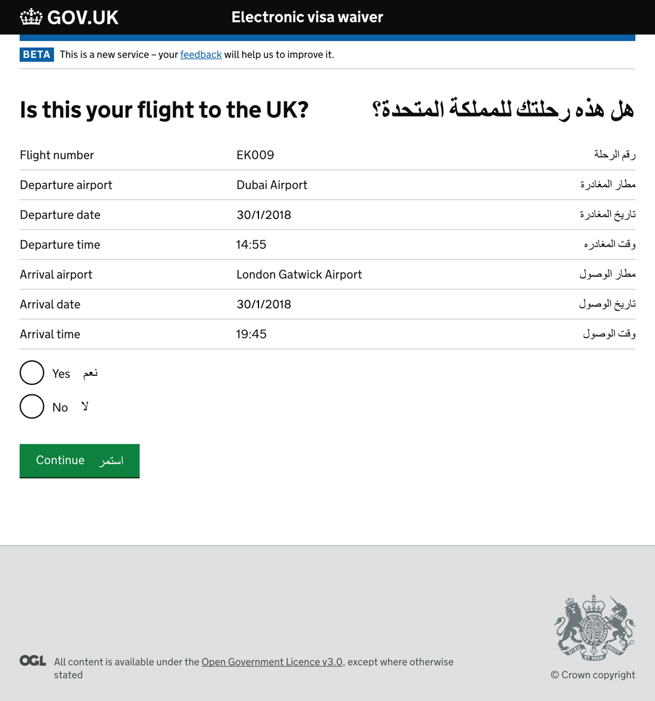Click the Royal coat of arms image

click(x=594, y=628)
